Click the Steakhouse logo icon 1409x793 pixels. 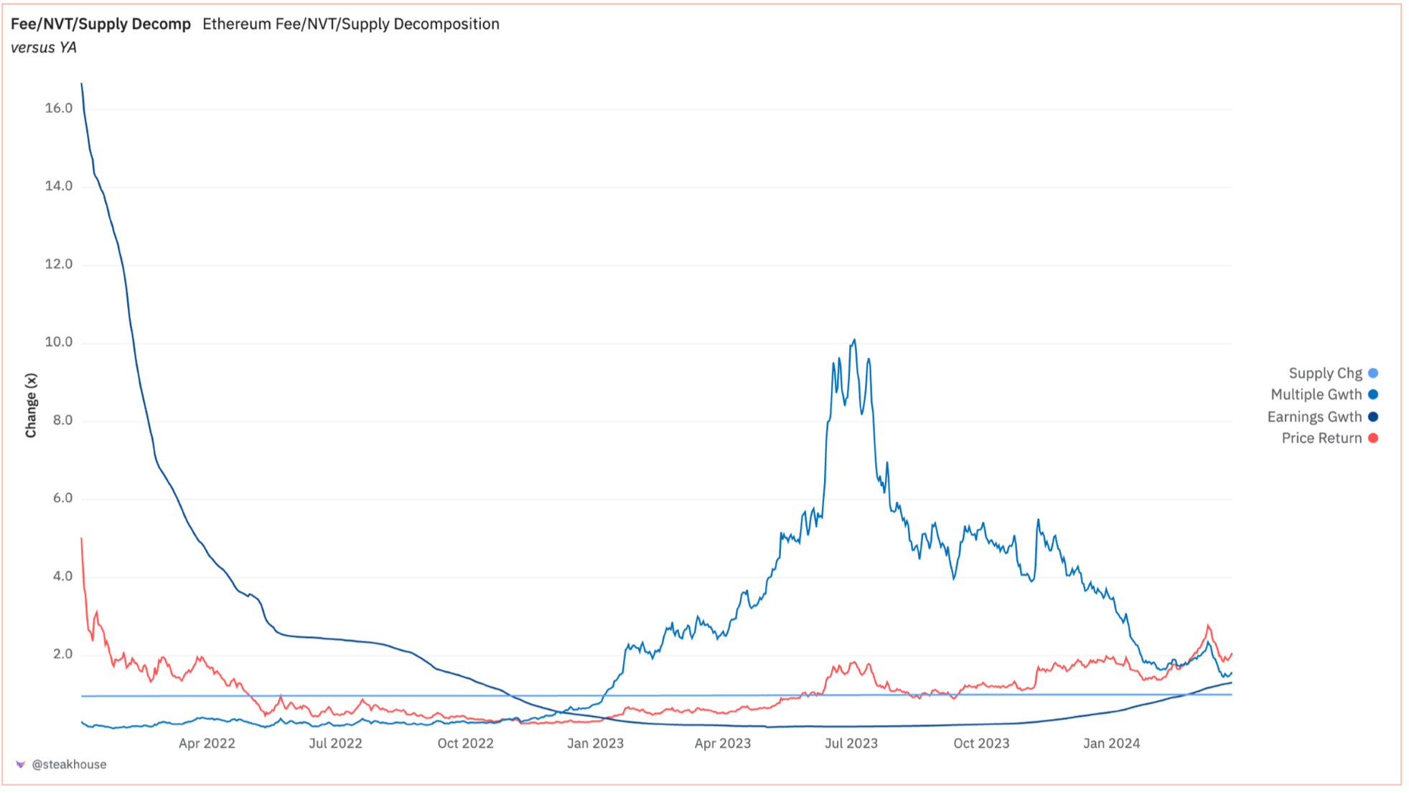tap(20, 764)
